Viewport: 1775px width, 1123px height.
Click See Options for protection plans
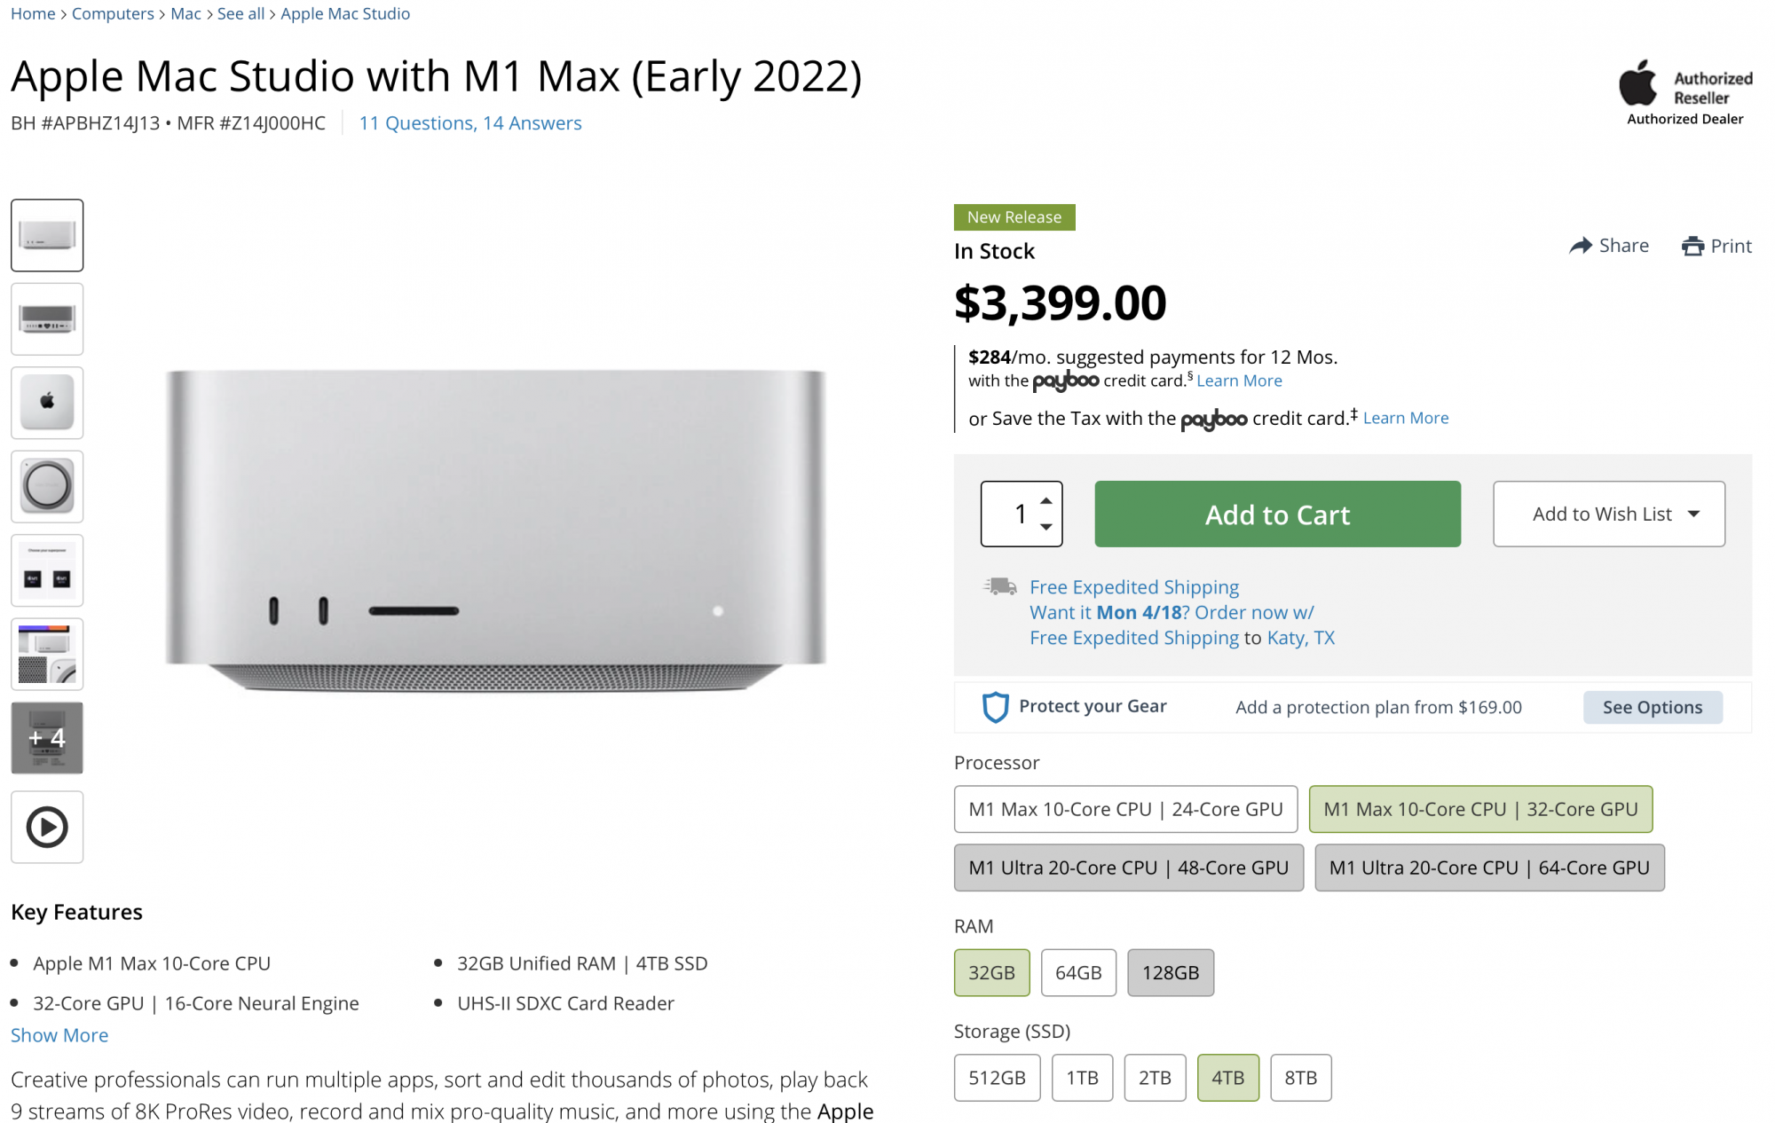pos(1652,707)
